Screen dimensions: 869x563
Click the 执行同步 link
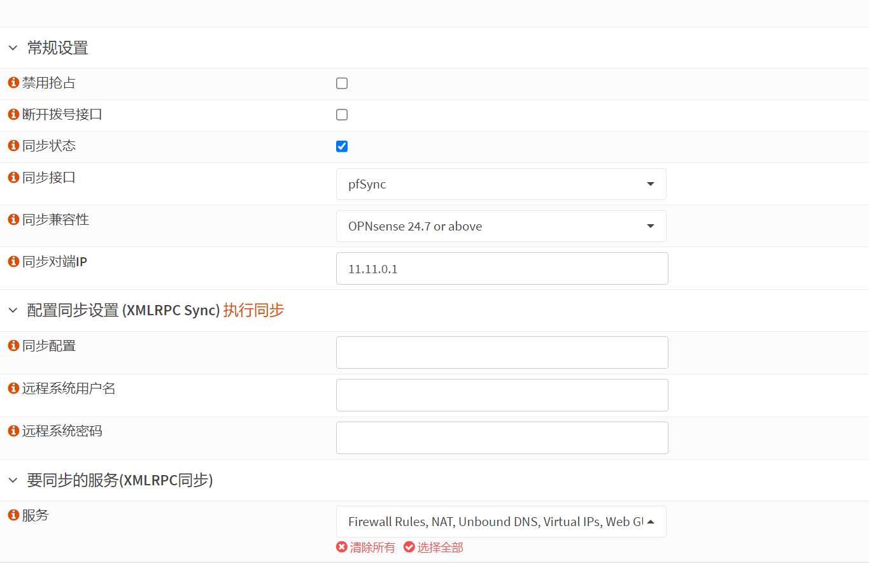click(x=253, y=310)
